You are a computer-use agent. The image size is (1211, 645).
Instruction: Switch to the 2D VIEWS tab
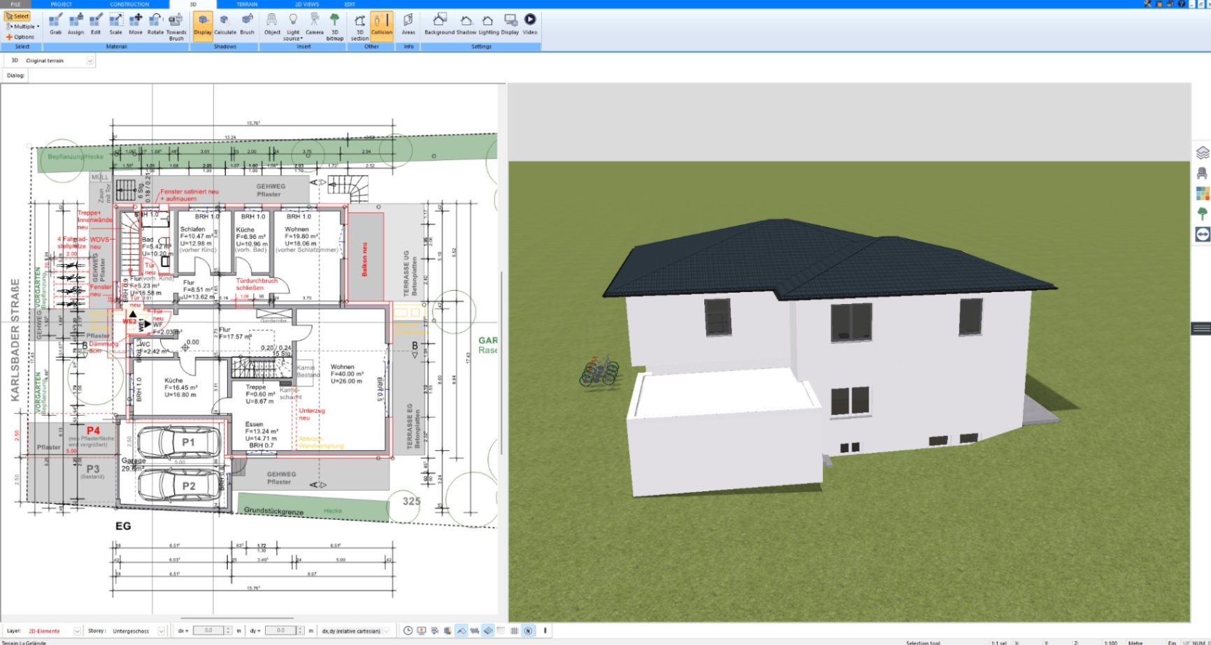click(307, 4)
